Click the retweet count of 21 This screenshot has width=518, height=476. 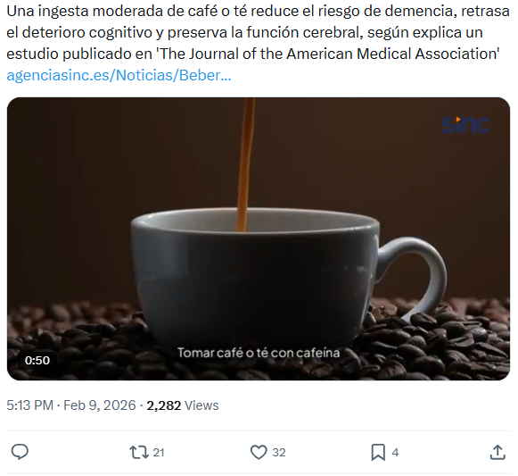pos(159,453)
